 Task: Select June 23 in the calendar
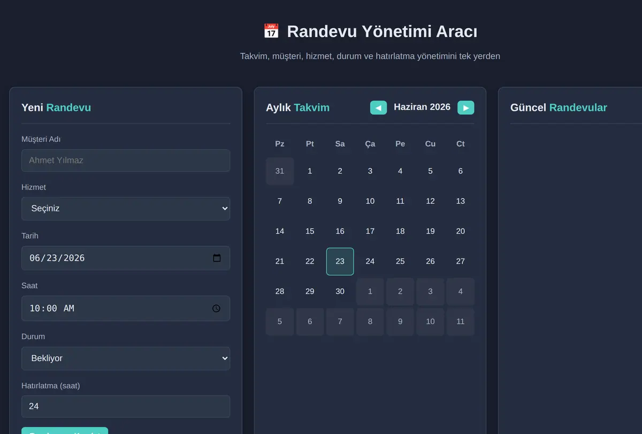(x=340, y=262)
